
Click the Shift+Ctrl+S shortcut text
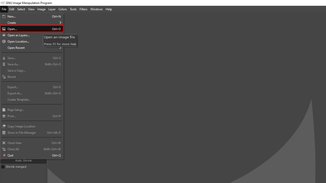pos(53,64)
